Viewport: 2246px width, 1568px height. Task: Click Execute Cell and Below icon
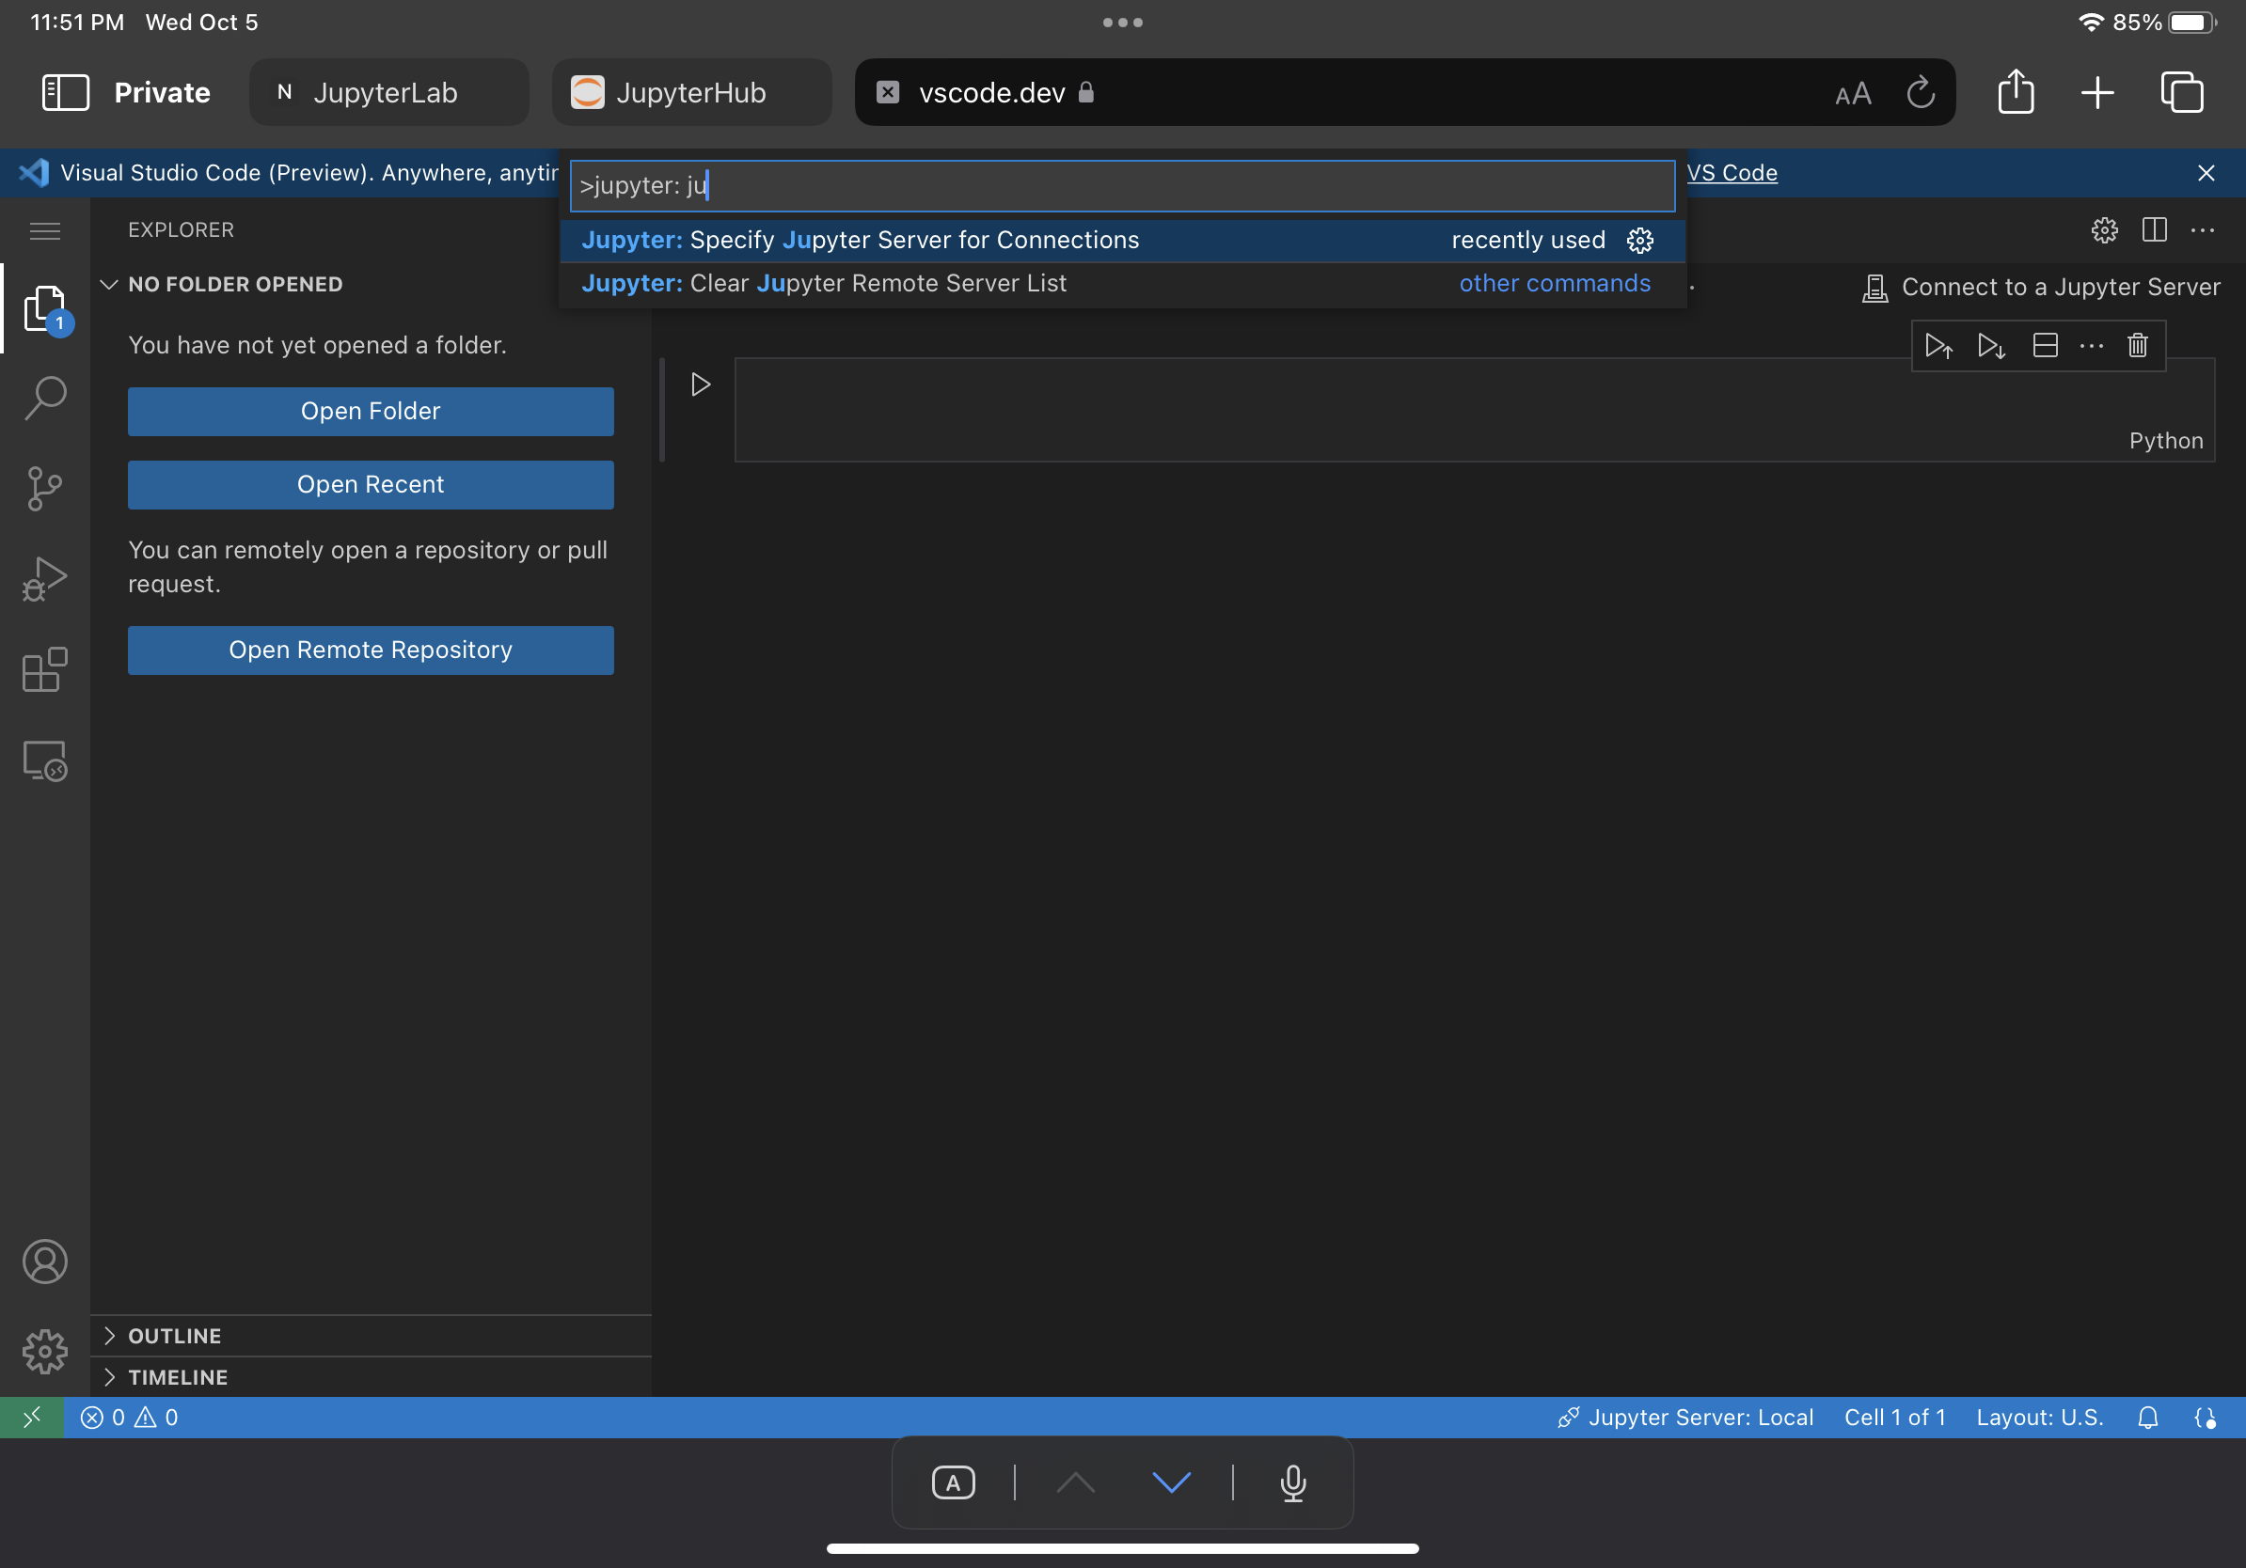pos(1991,345)
